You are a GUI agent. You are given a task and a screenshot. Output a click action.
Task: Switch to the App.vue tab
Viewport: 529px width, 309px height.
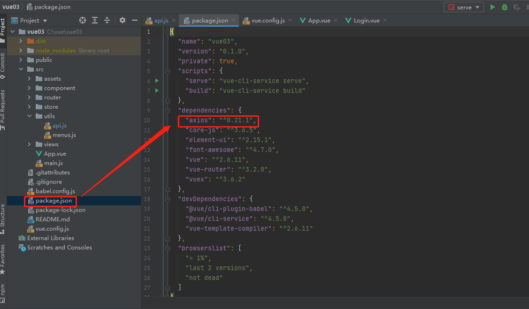tap(318, 20)
